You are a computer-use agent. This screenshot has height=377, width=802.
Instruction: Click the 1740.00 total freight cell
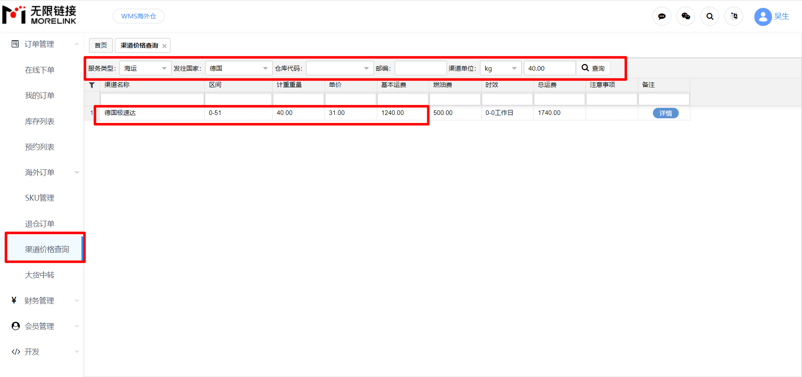(559, 113)
